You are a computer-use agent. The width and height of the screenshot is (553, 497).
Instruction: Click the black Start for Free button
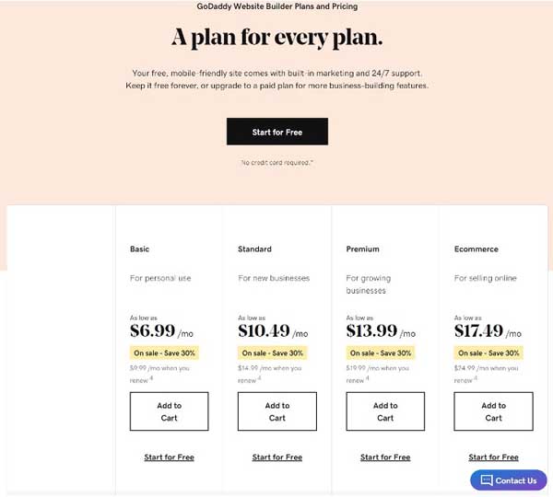(x=276, y=132)
